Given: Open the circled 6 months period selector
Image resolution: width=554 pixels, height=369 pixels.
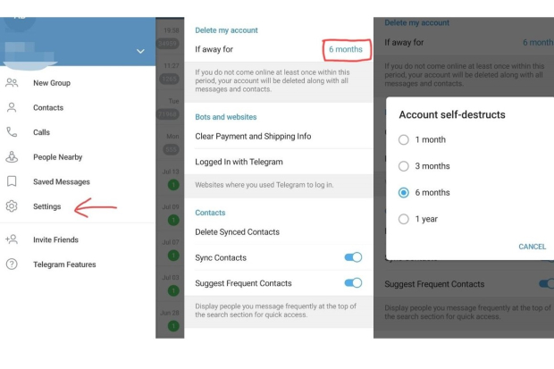Looking at the screenshot, I should (x=345, y=49).
